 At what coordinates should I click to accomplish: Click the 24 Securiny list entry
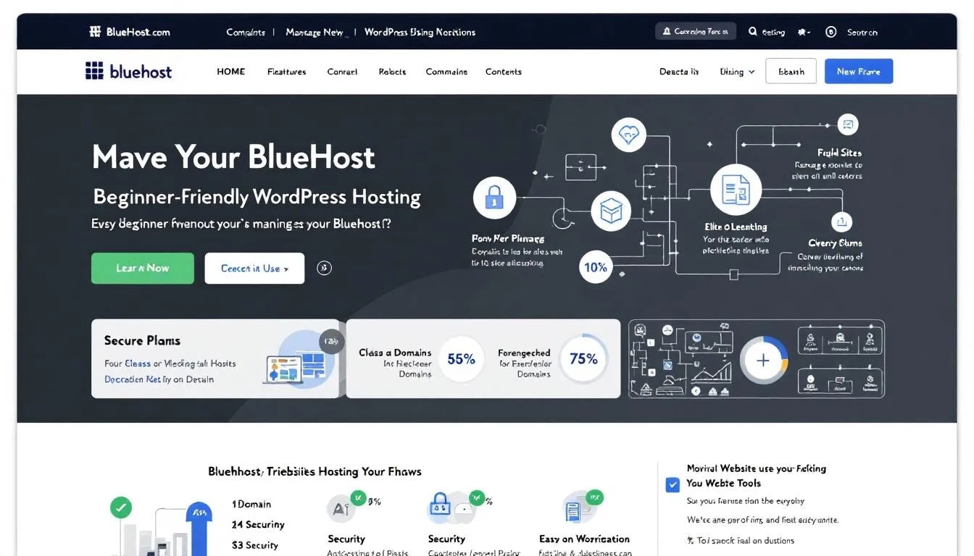point(258,524)
